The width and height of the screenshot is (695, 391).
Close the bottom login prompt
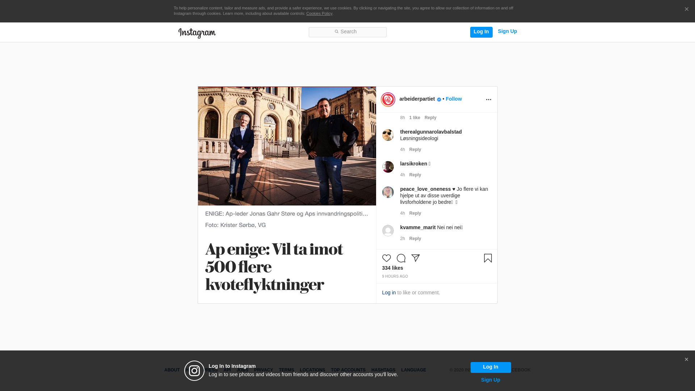pos(686,360)
